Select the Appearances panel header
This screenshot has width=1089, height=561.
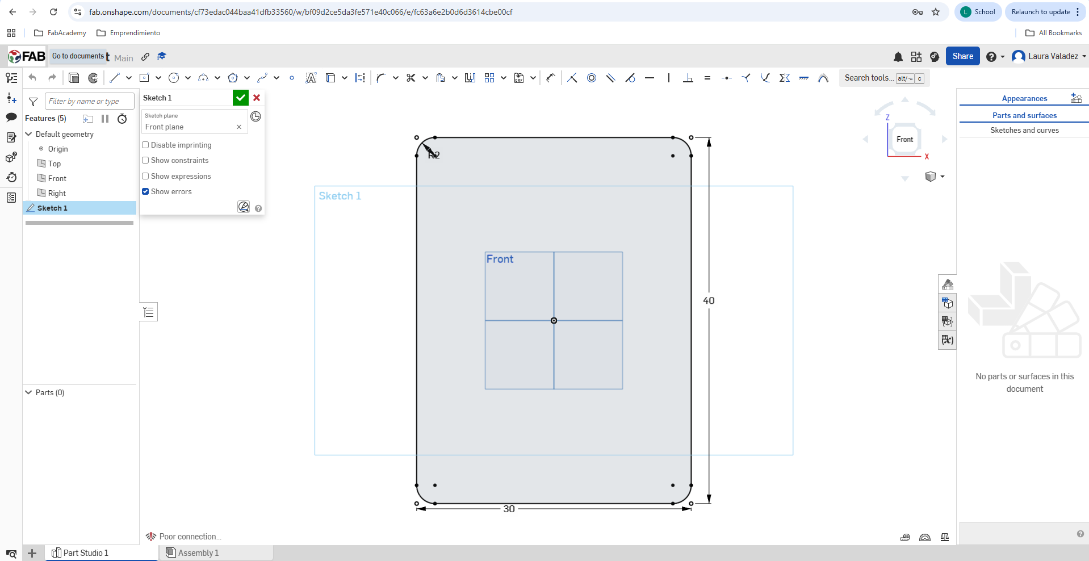[1024, 98]
